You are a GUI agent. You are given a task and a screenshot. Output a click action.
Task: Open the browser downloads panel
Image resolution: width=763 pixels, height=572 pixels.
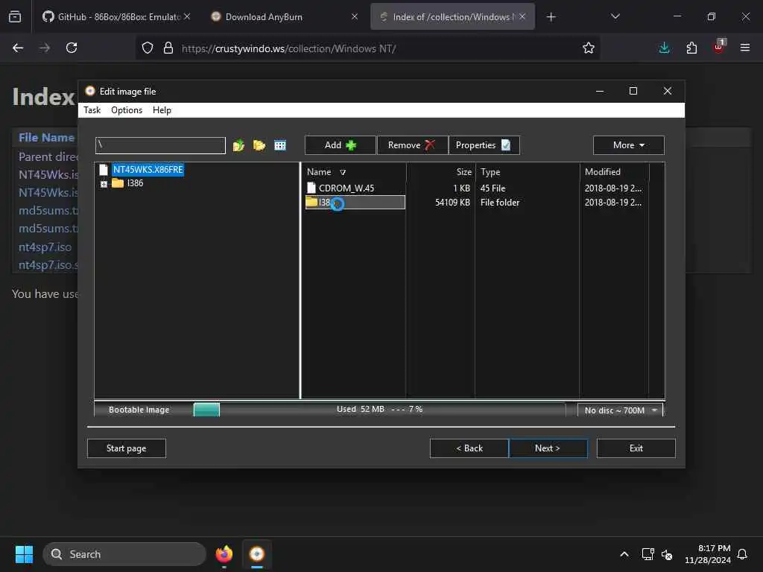coord(664,48)
